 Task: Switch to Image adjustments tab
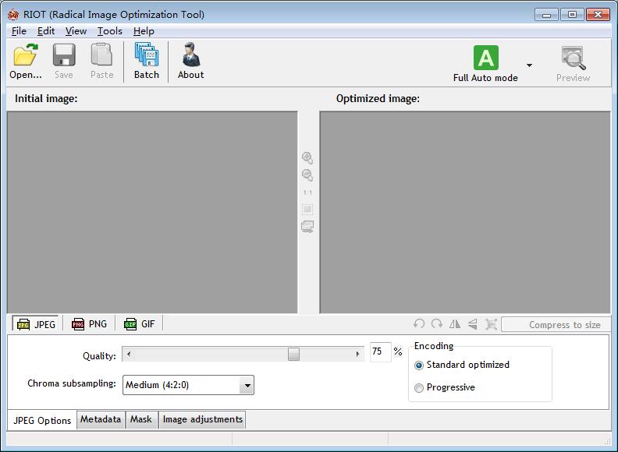(203, 419)
